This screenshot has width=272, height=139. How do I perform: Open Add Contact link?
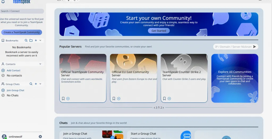14,70
